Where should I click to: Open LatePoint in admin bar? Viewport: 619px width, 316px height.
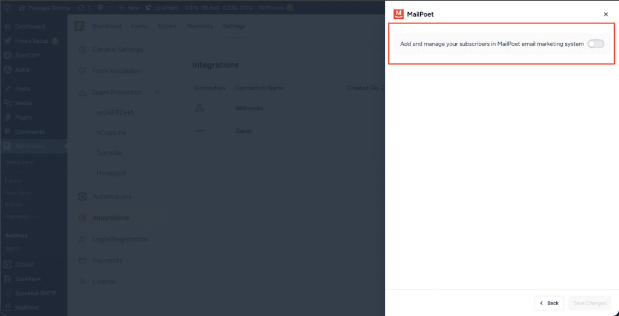161,7
